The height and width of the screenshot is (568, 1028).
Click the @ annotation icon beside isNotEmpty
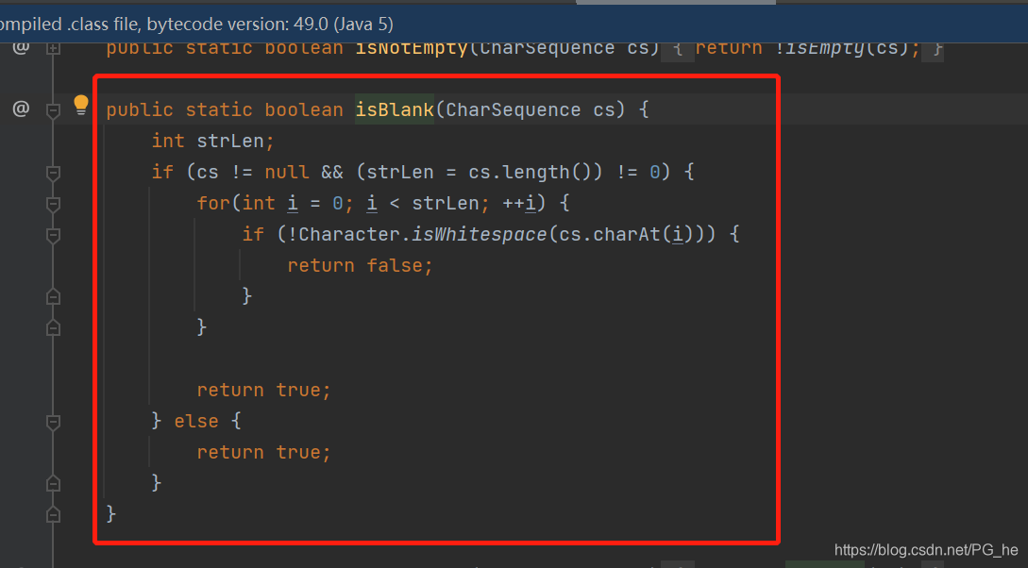click(x=21, y=47)
